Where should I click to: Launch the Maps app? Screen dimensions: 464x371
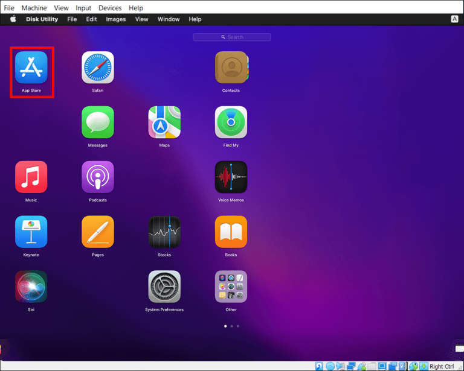pos(164,122)
